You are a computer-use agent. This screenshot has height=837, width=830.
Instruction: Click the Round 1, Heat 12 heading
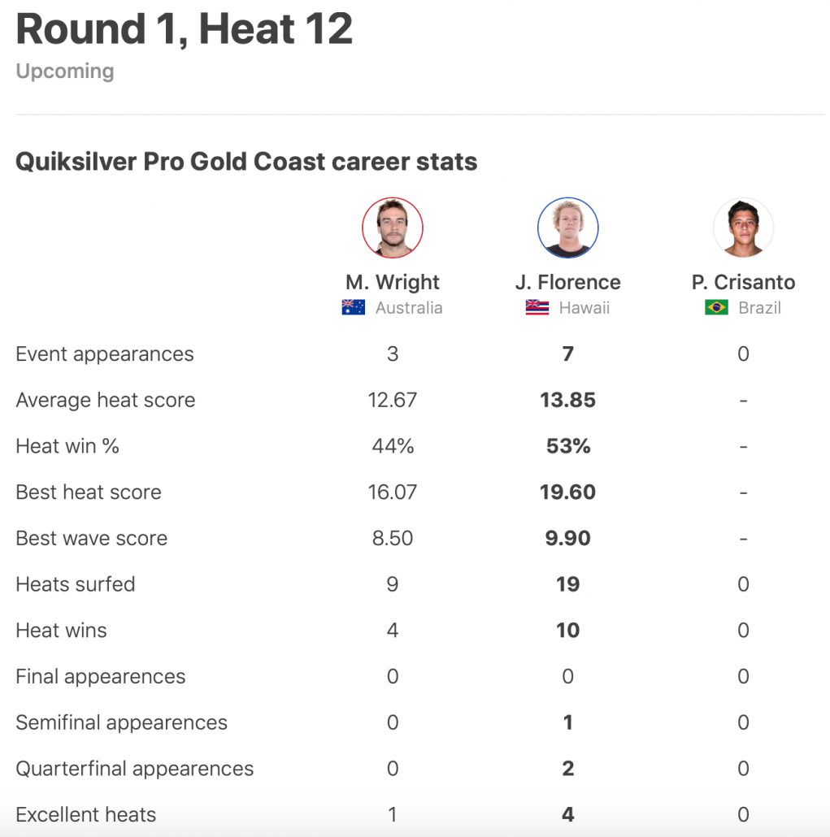click(185, 29)
